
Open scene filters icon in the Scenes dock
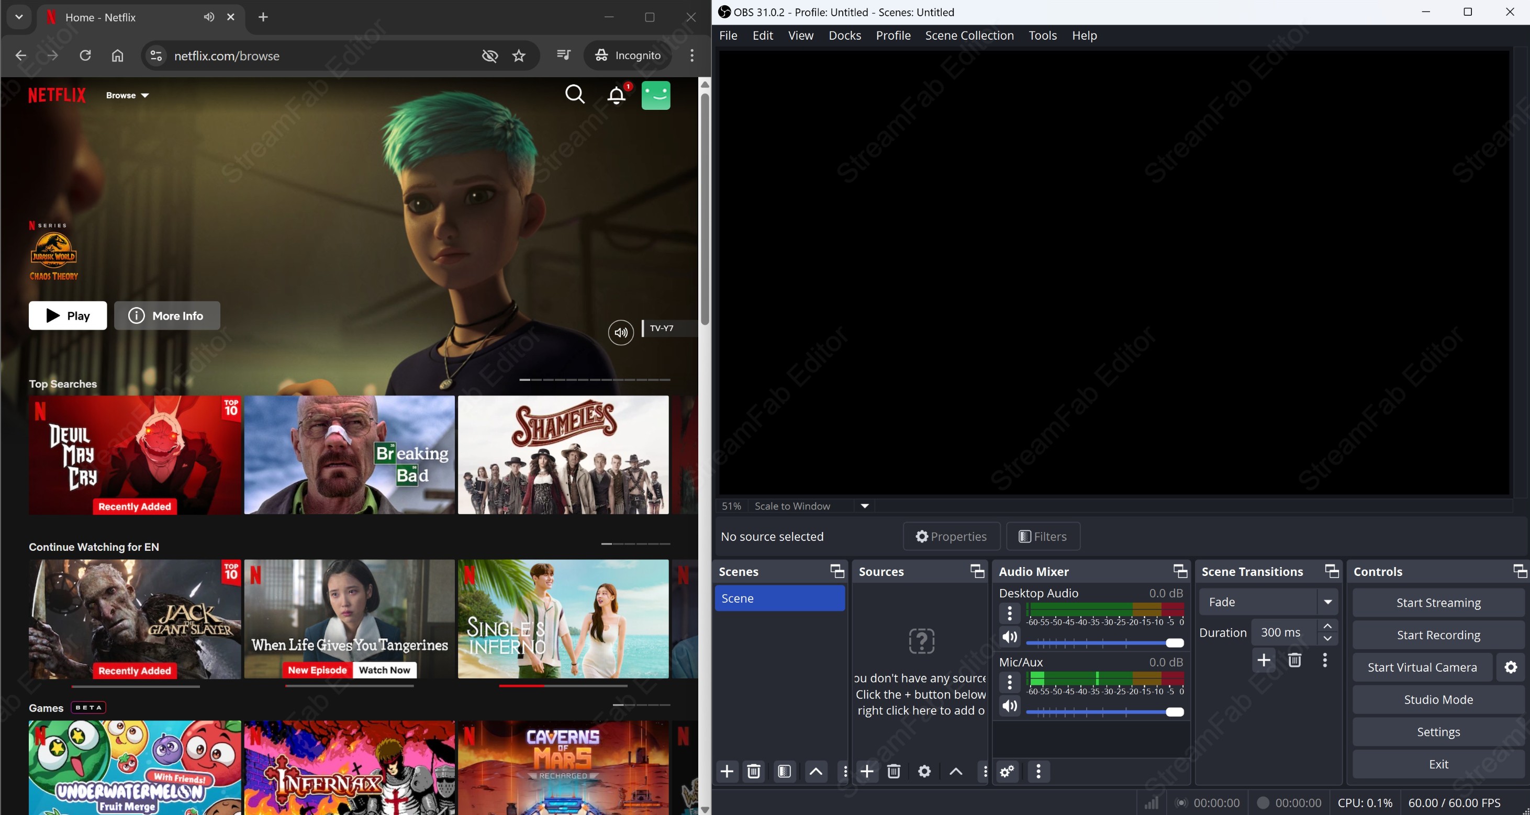785,771
